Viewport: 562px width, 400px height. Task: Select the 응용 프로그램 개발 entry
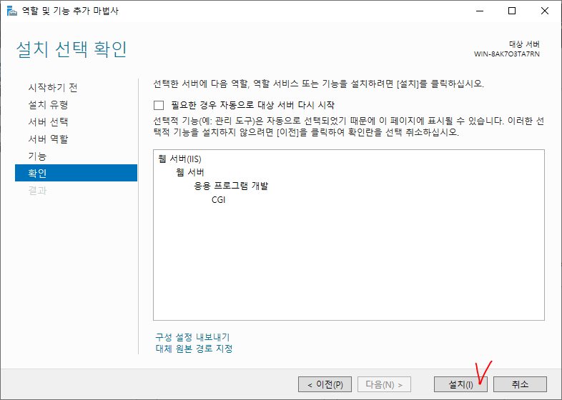click(231, 186)
